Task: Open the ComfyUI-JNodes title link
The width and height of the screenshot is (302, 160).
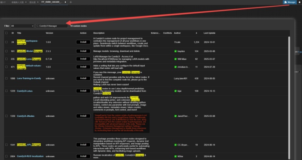Action: [26, 116]
